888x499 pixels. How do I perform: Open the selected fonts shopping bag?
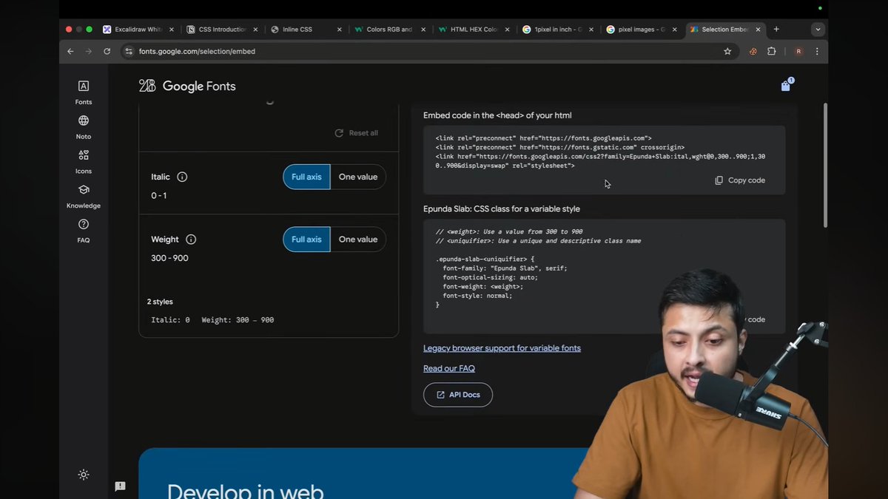point(786,86)
